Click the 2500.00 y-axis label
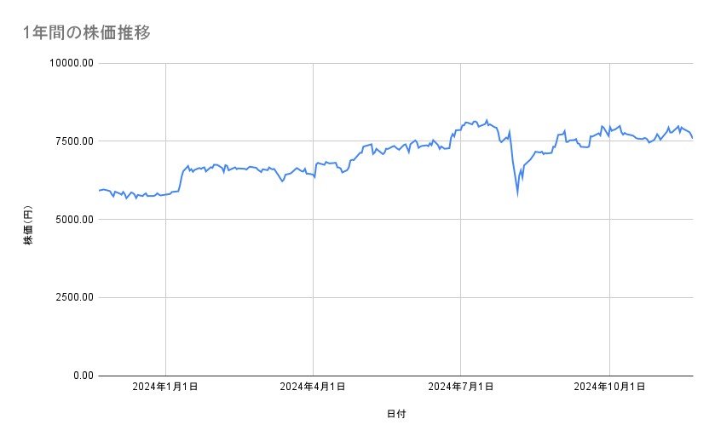This screenshot has width=715, height=442. [x=74, y=297]
